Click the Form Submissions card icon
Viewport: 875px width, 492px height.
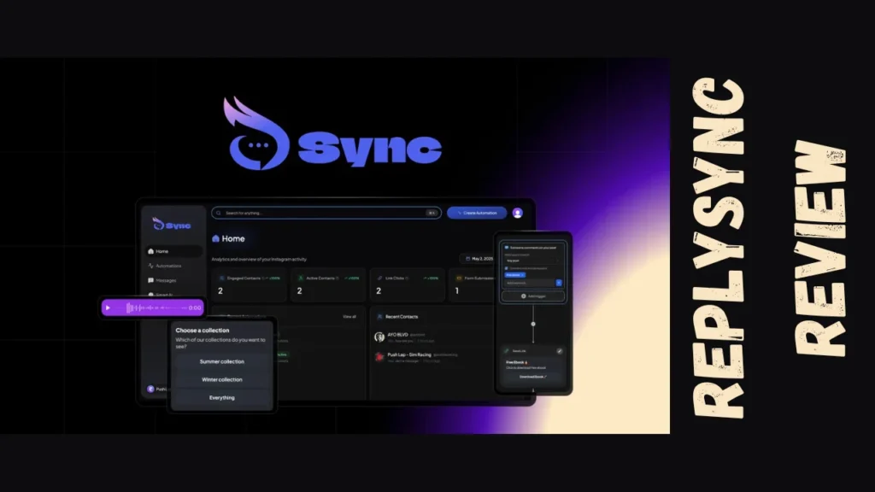point(459,278)
